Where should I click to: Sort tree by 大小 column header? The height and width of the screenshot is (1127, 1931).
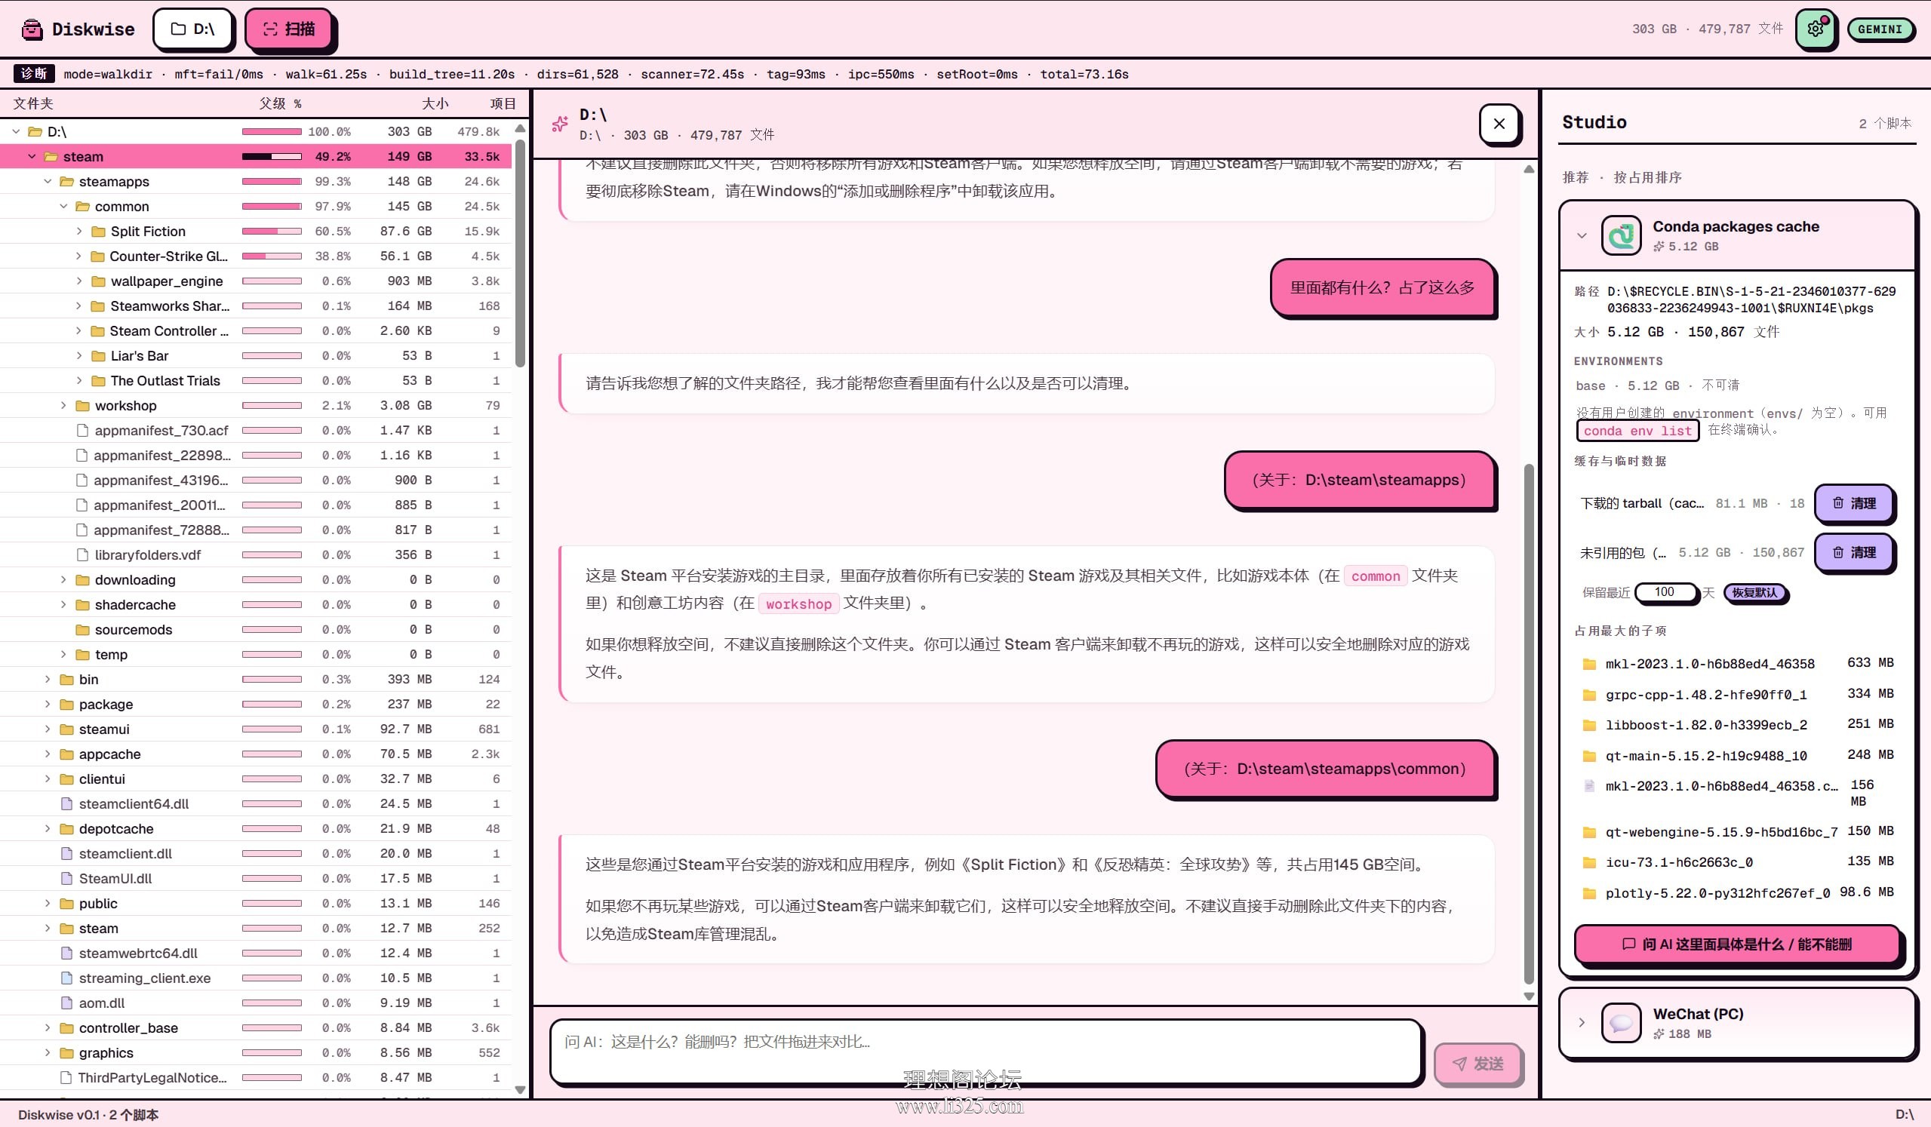point(435,103)
